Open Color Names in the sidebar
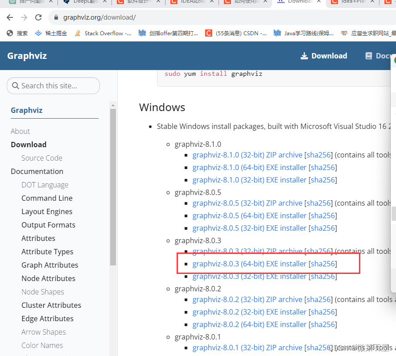 [42, 345]
